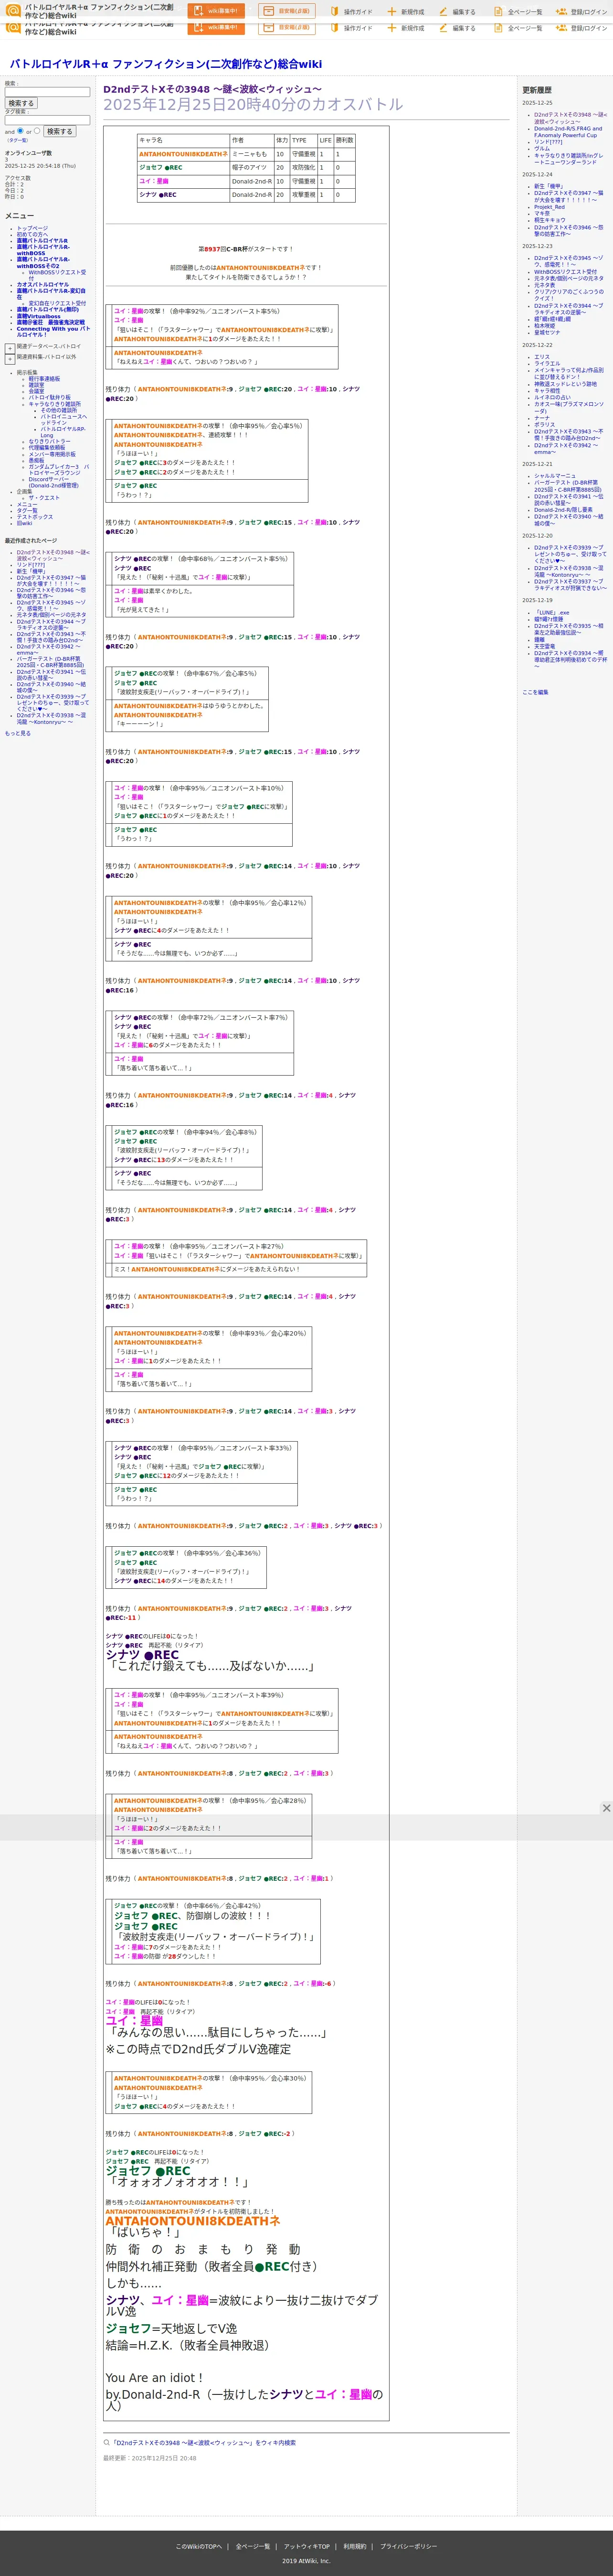Open 「LUNE」.exe history link
This screenshot has height=2576, width=613.
[552, 613]
